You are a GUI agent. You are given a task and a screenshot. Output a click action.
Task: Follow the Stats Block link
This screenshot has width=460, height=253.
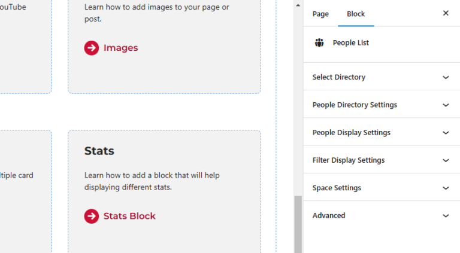pyautogui.click(x=129, y=216)
